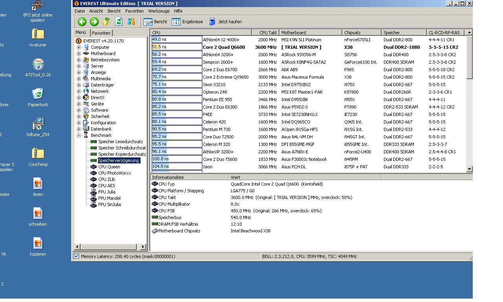Open the rivatuner desktop icon
This screenshot has height=302, width=503.
[x=38, y=38]
